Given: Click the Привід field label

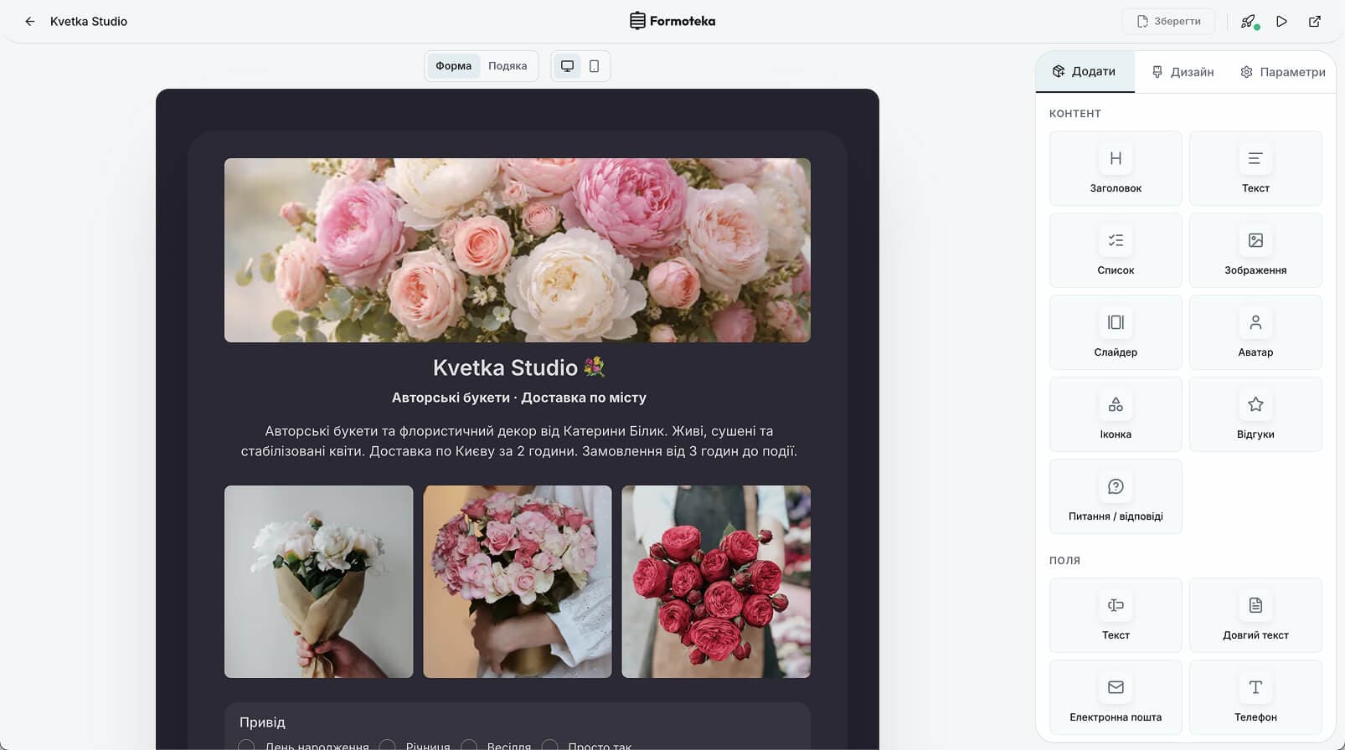Looking at the screenshot, I should click(262, 722).
